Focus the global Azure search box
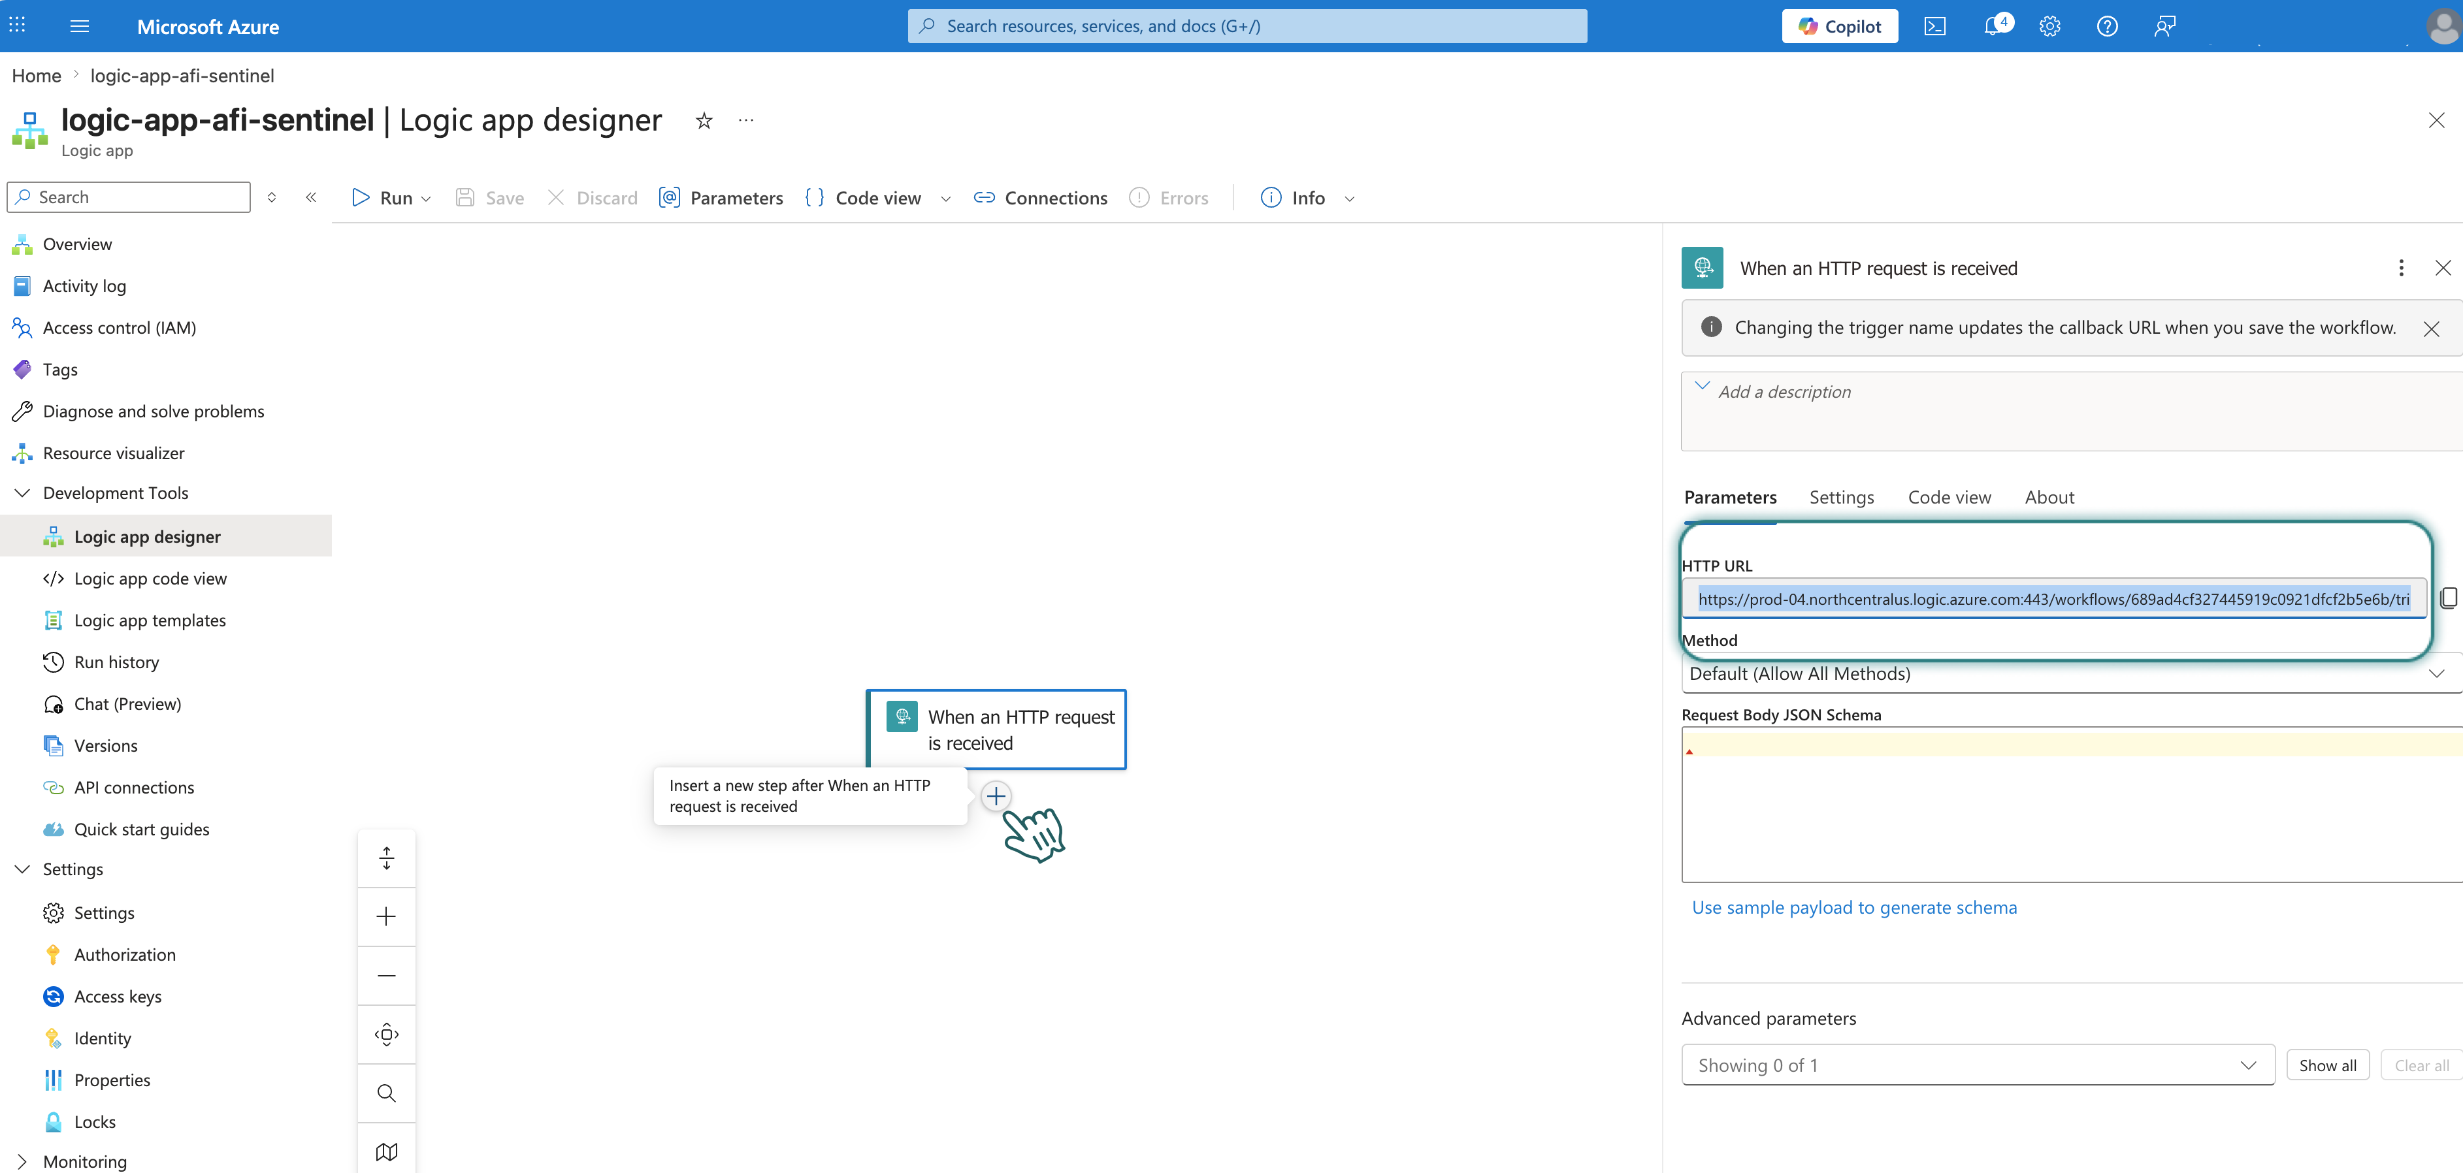 pos(1247,26)
